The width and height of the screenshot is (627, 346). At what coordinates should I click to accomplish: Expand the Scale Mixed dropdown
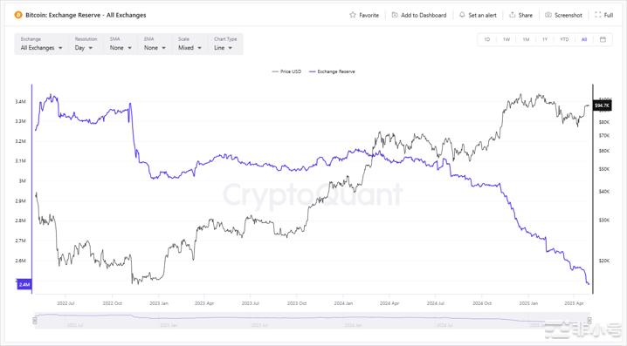point(189,47)
